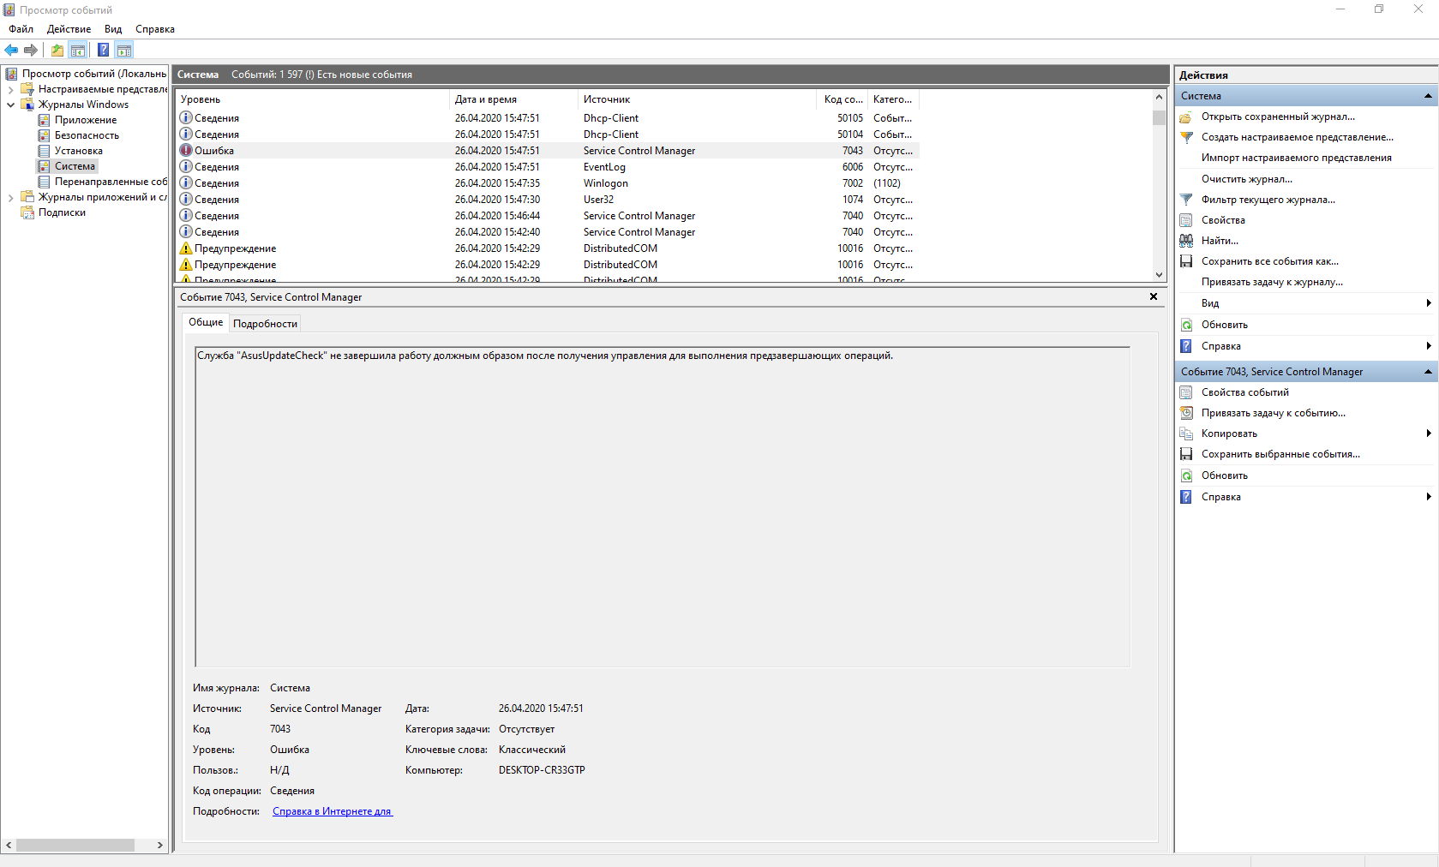This screenshot has width=1439, height=867.
Task: Select the Система log in tree
Action: [x=75, y=166]
